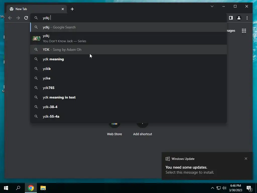Viewport: 257px width, 193px height.
Task: Open the taskbar search icon
Action: coord(18,188)
